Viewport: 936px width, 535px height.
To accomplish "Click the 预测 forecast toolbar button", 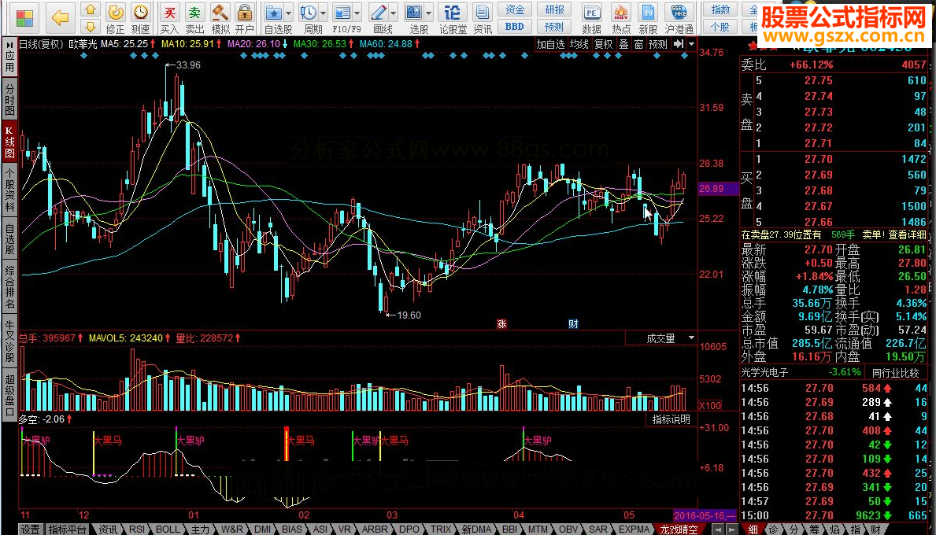I will coord(554,27).
